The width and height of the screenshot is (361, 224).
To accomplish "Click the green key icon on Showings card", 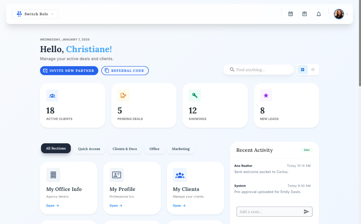I will (x=195, y=95).
